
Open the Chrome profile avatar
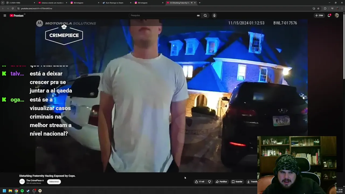[x=337, y=8]
